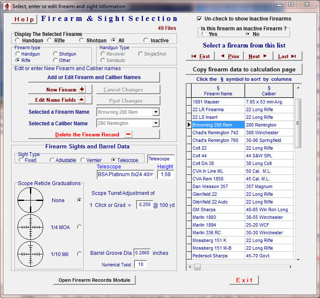Click the horizontal scroll left arrow

click(190, 267)
